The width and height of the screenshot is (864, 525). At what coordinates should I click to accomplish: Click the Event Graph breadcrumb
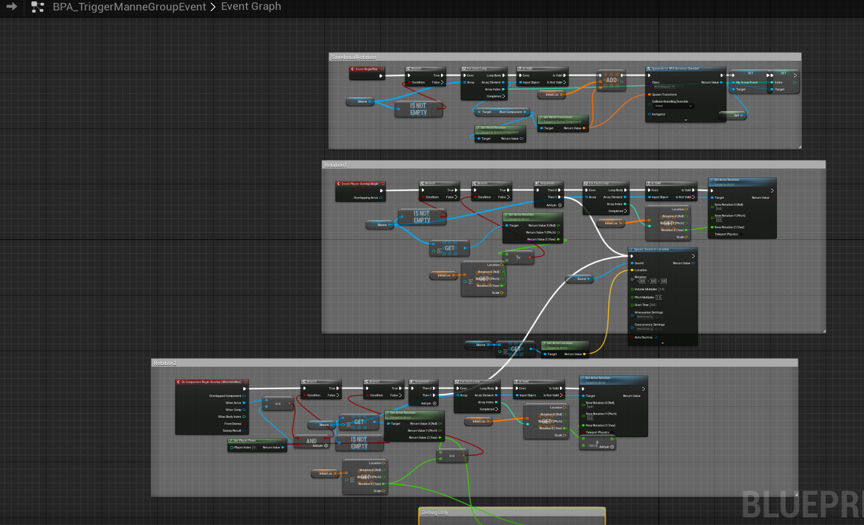251,6
